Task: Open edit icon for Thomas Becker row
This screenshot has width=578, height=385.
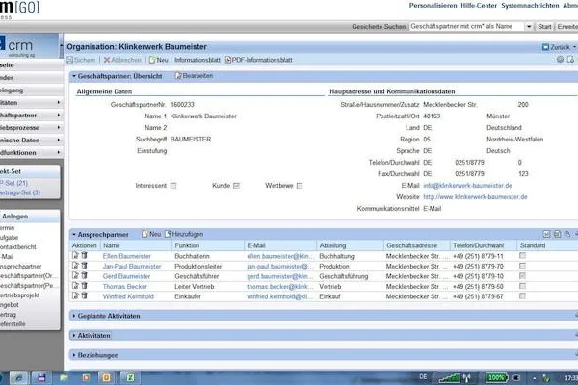Action: [x=75, y=286]
